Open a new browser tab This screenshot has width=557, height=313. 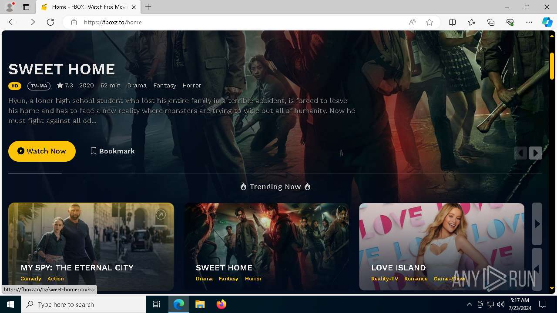pos(148,7)
